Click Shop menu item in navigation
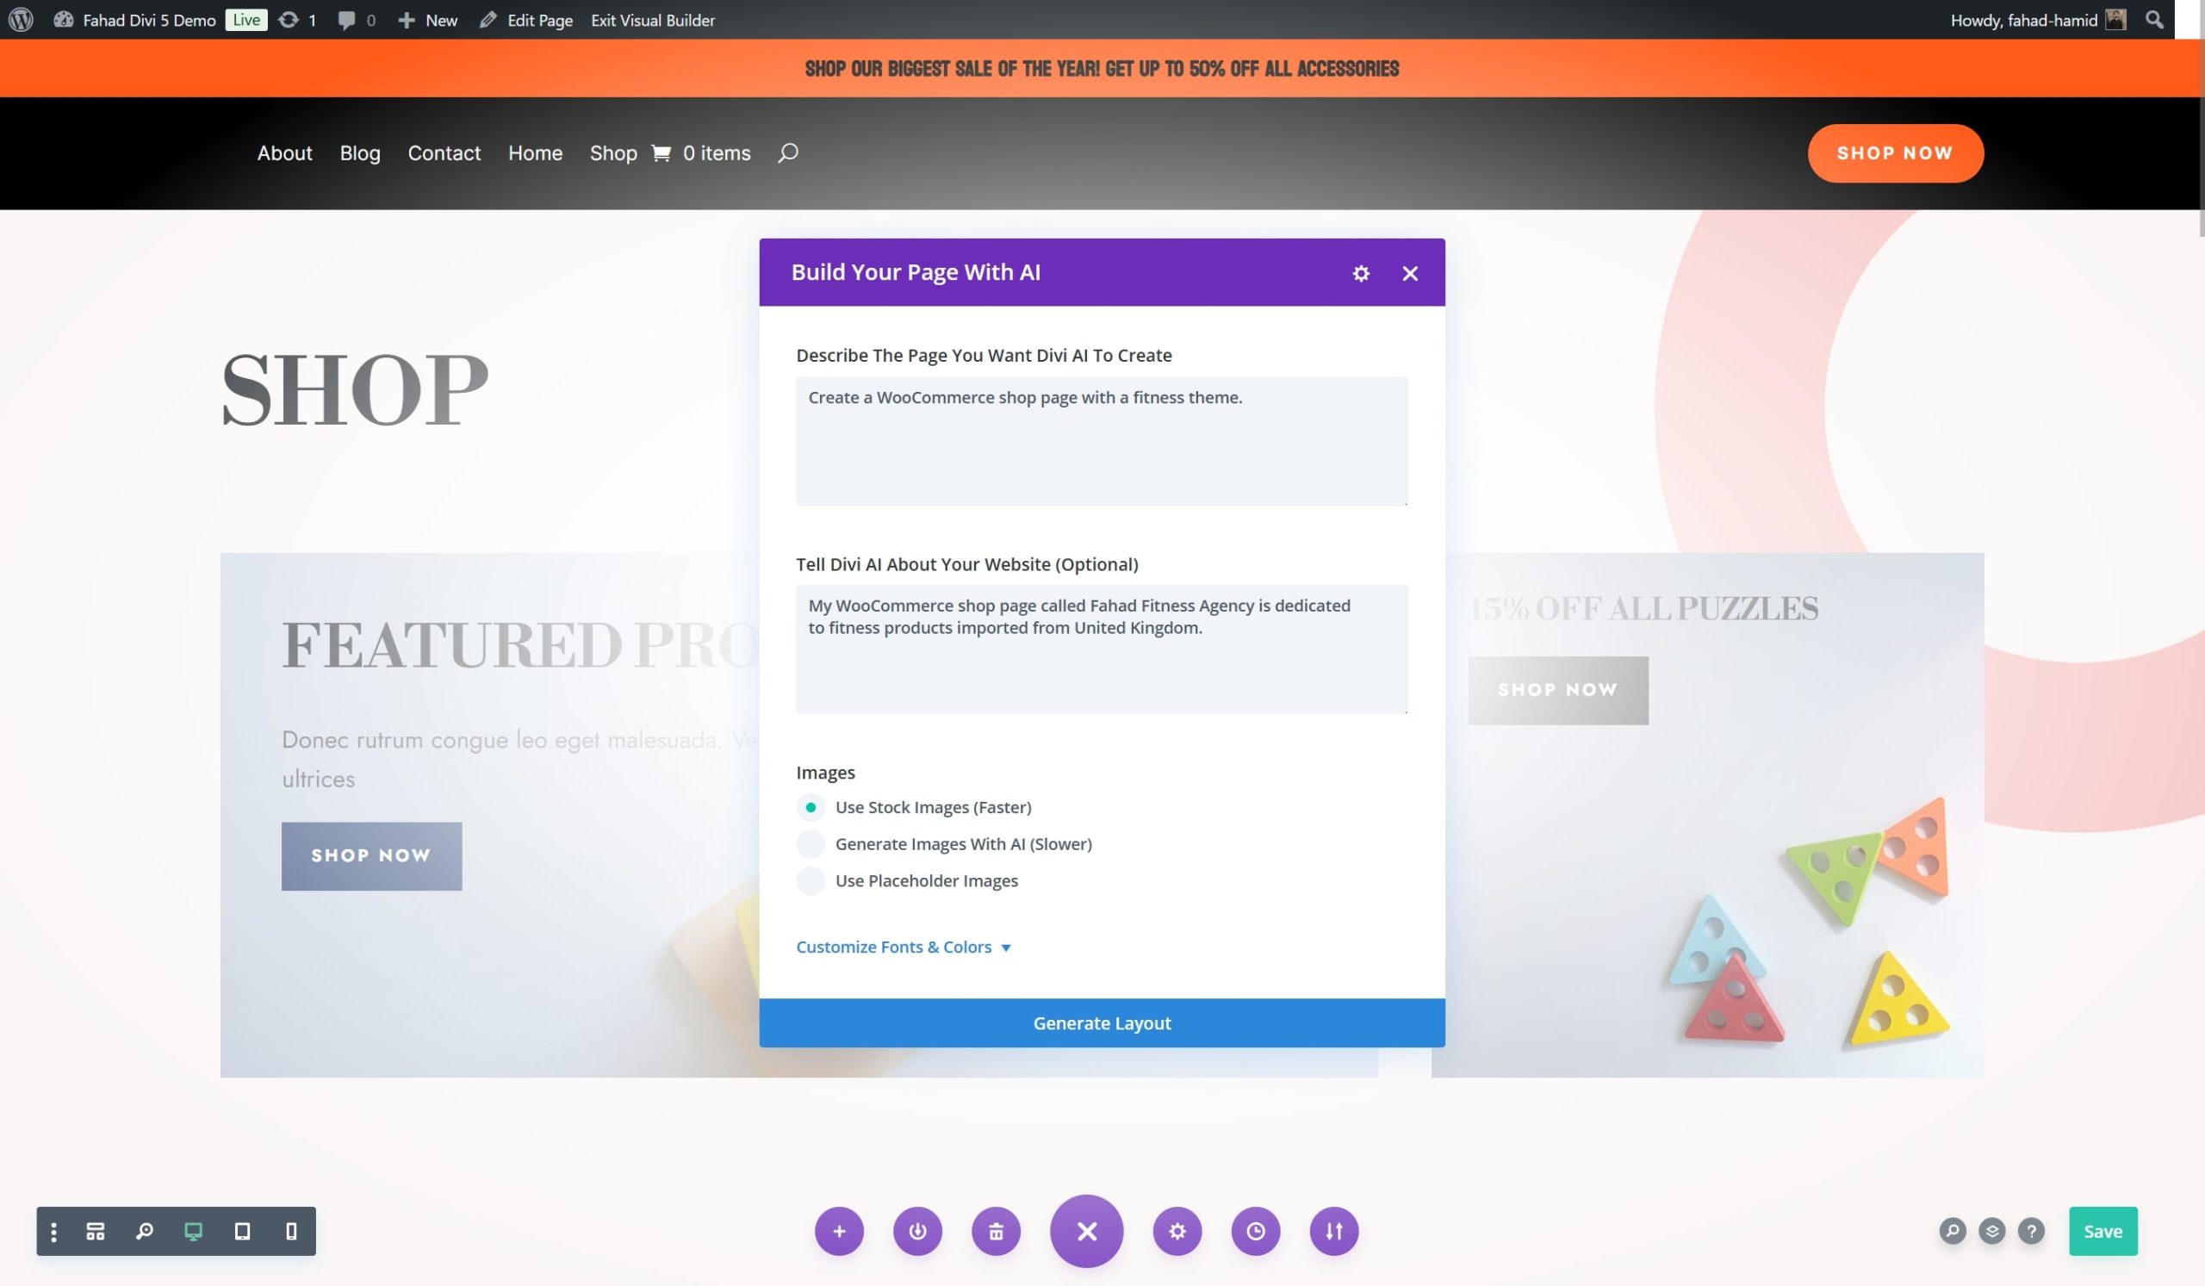This screenshot has width=2205, height=1286. [613, 152]
